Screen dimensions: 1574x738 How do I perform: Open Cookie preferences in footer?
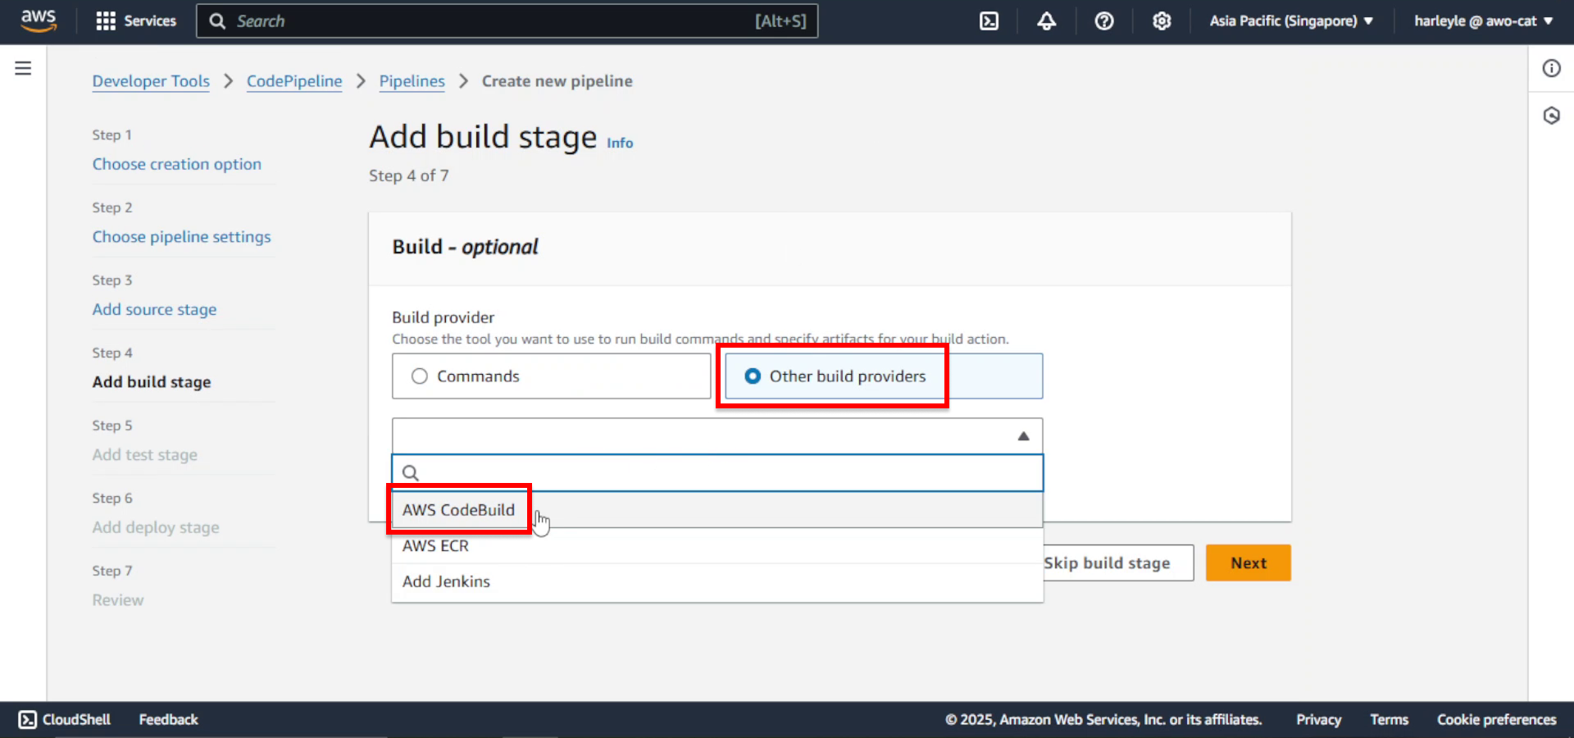pyautogui.click(x=1496, y=719)
